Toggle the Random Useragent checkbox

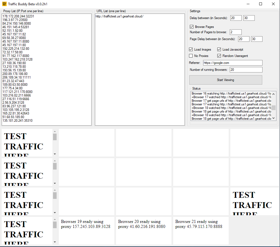click(x=219, y=56)
